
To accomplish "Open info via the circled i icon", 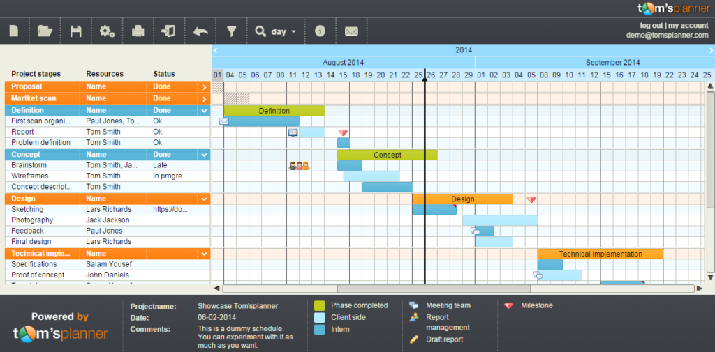I will coord(320,31).
